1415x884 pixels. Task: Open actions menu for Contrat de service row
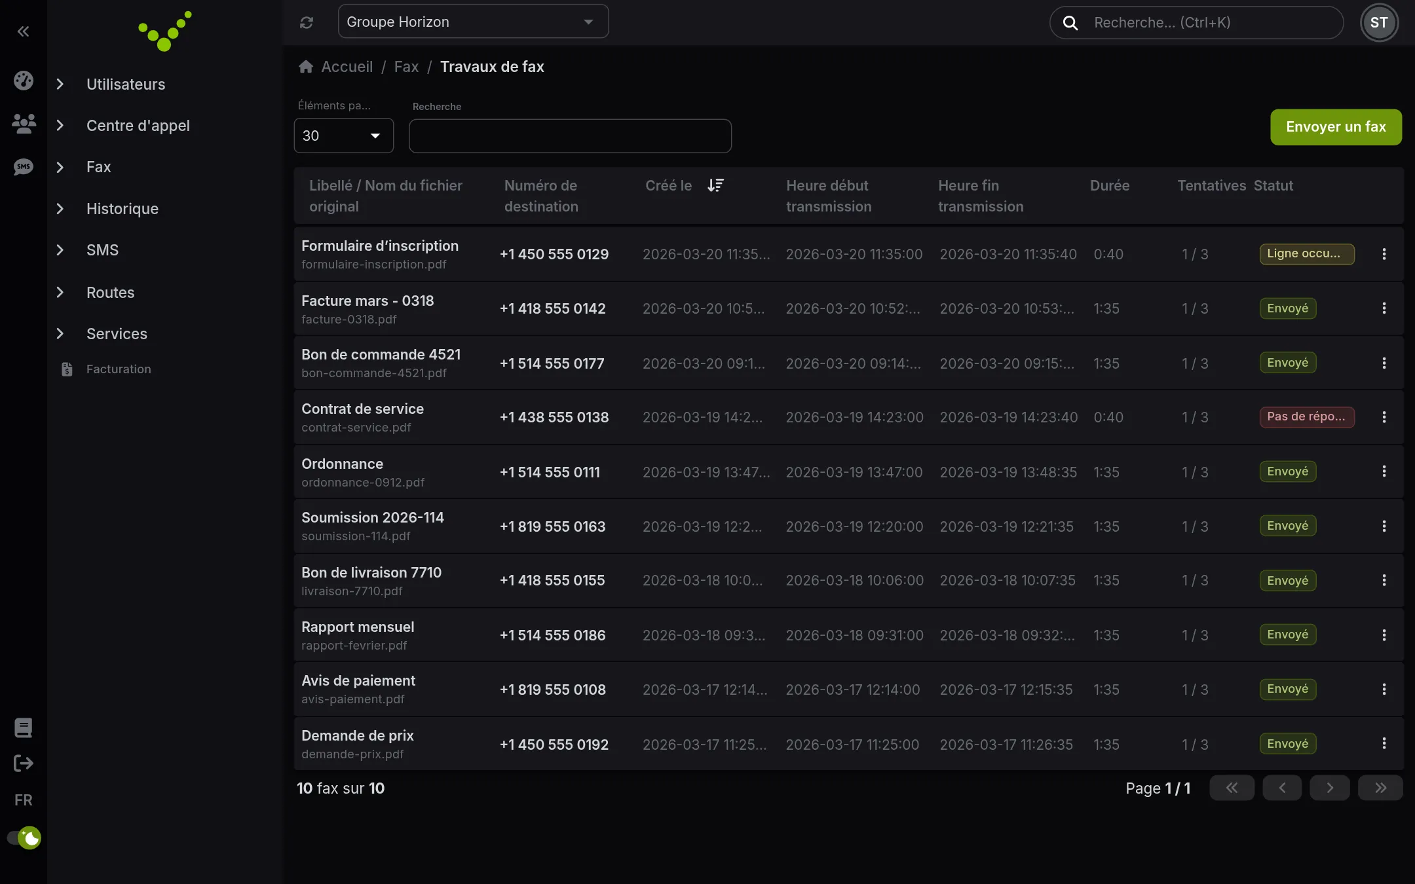point(1384,417)
